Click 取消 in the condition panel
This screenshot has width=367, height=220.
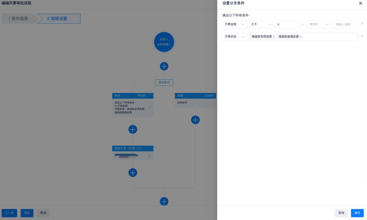341,213
